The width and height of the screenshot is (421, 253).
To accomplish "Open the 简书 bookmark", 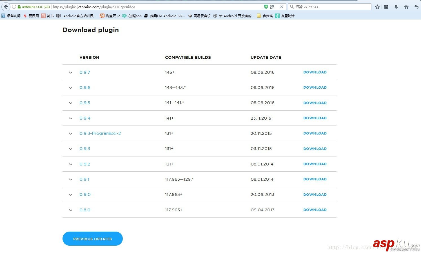I will click(47, 16).
